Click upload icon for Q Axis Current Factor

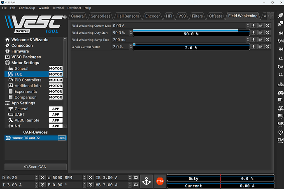click(x=254, y=47)
